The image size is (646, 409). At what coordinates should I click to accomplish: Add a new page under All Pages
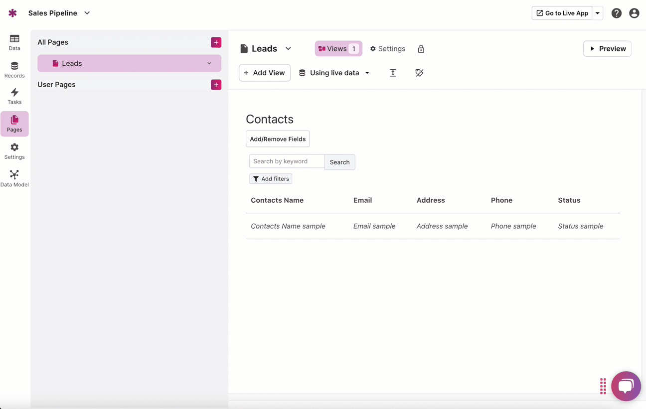[216, 42]
